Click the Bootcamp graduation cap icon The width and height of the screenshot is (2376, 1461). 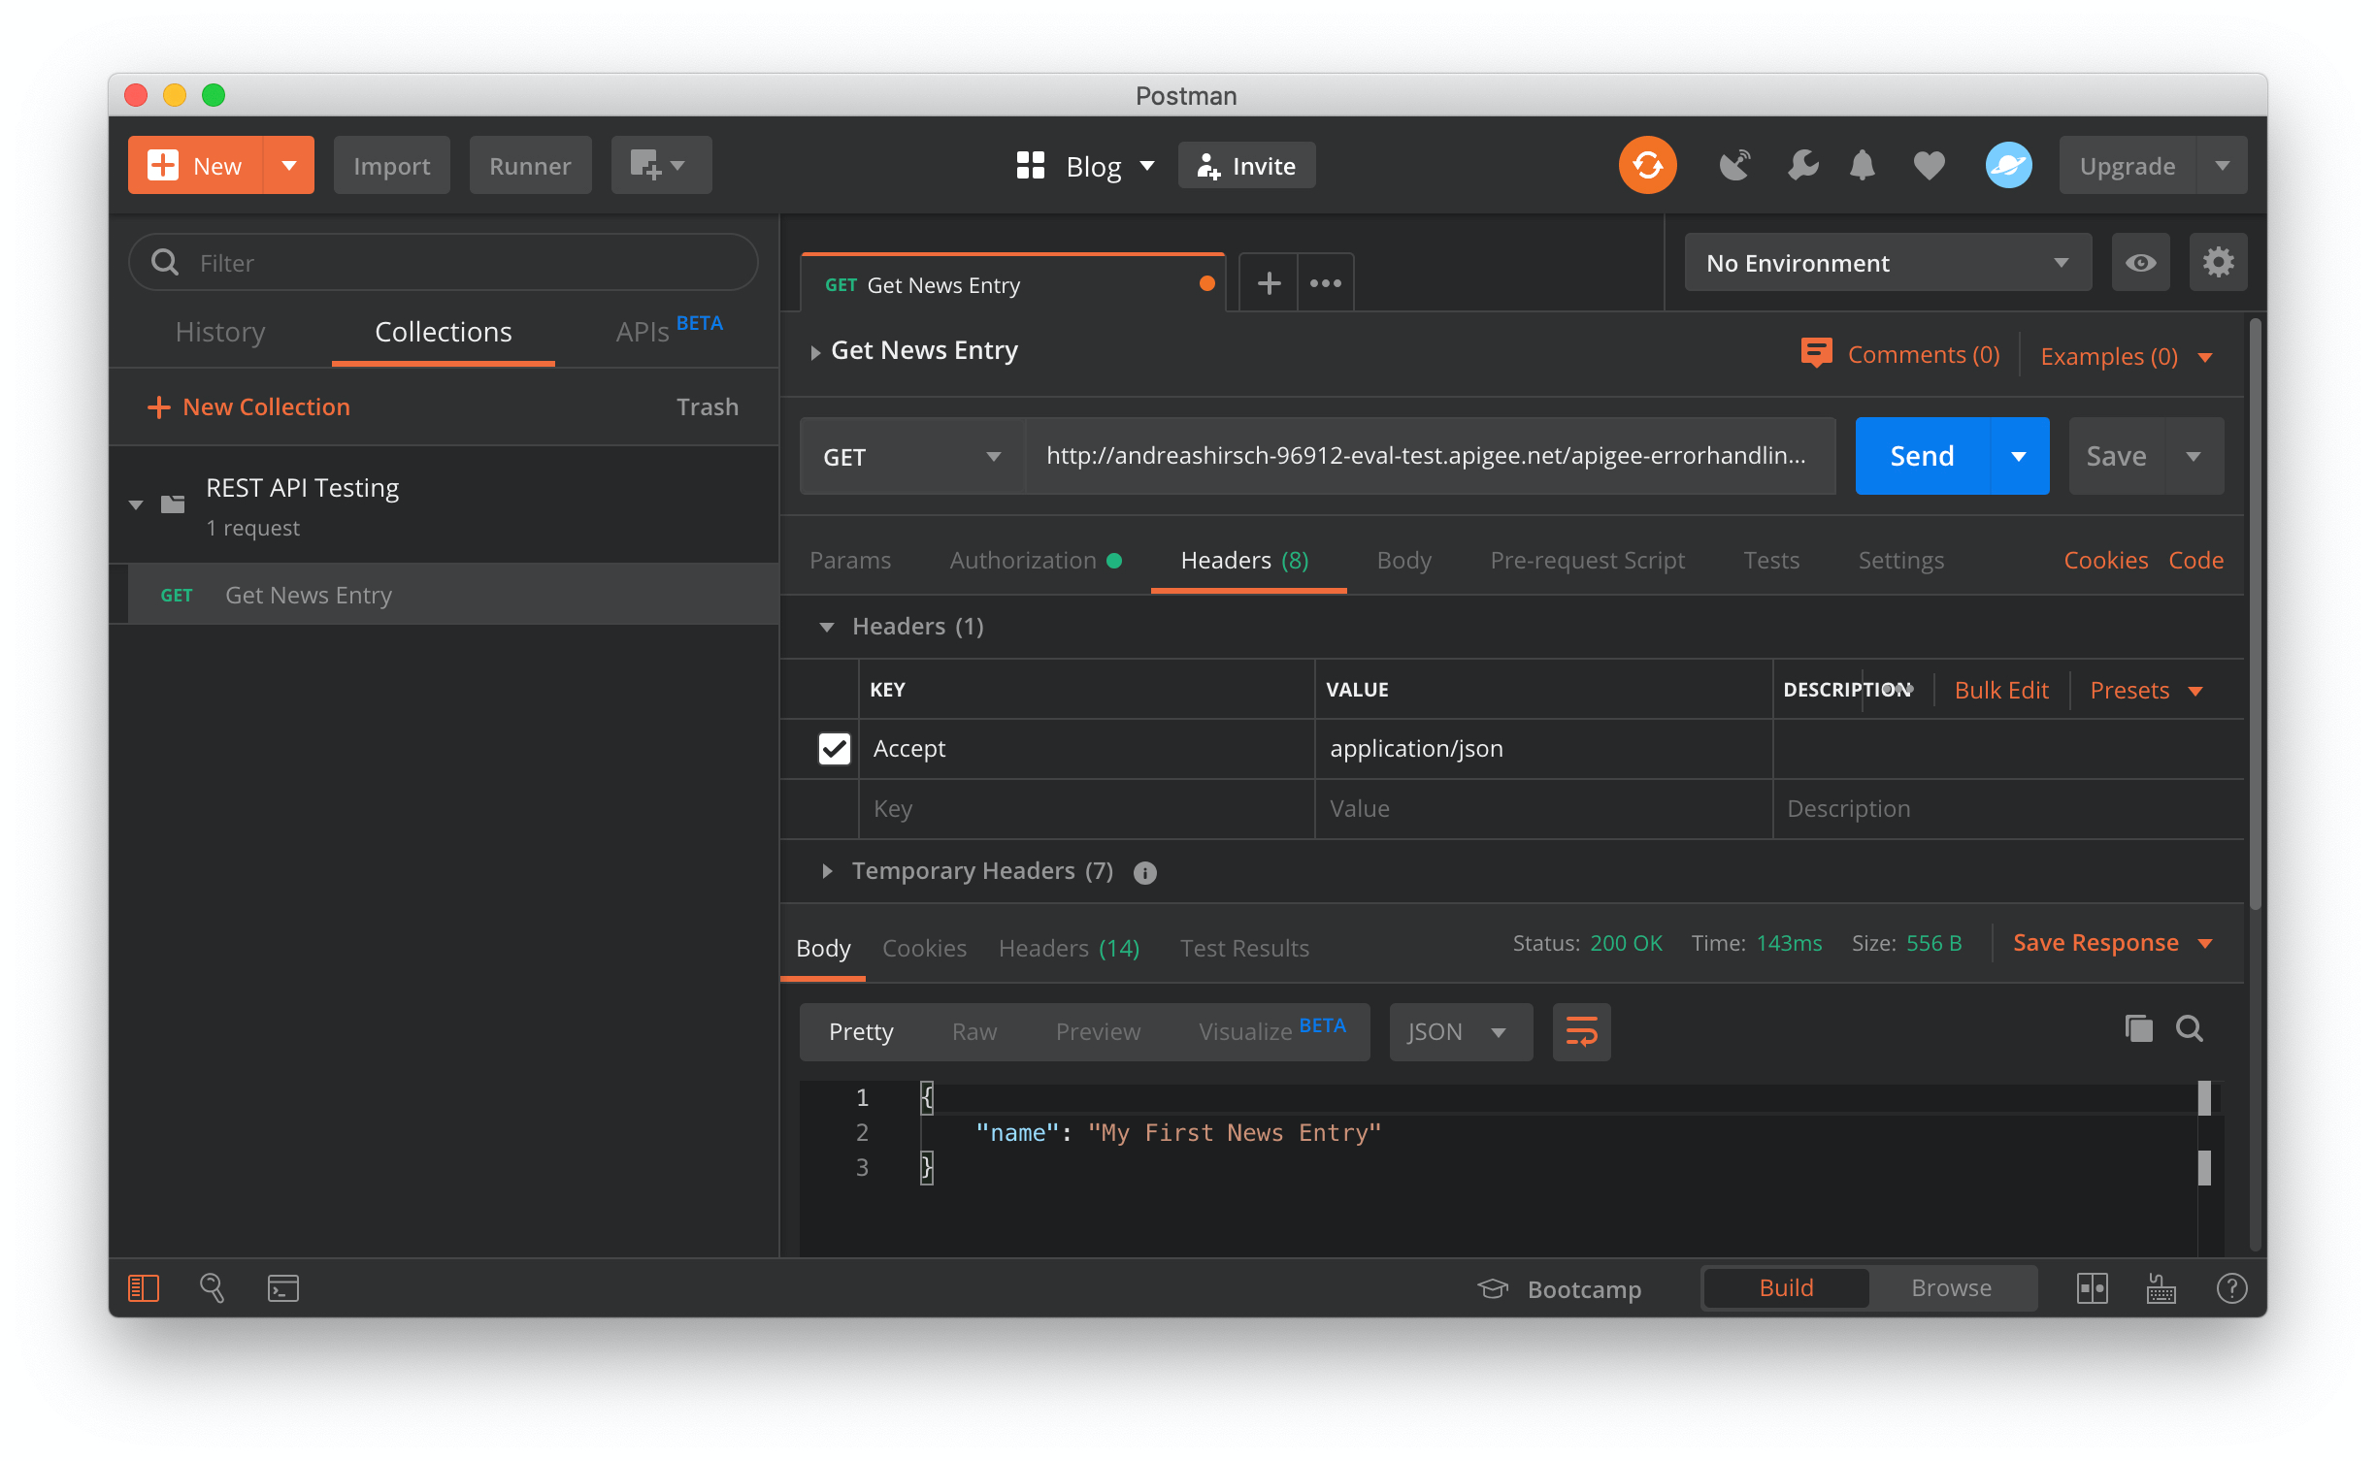click(x=1492, y=1288)
